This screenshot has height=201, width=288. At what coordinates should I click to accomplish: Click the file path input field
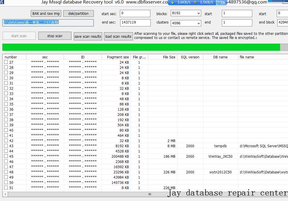click(x=48, y=23)
